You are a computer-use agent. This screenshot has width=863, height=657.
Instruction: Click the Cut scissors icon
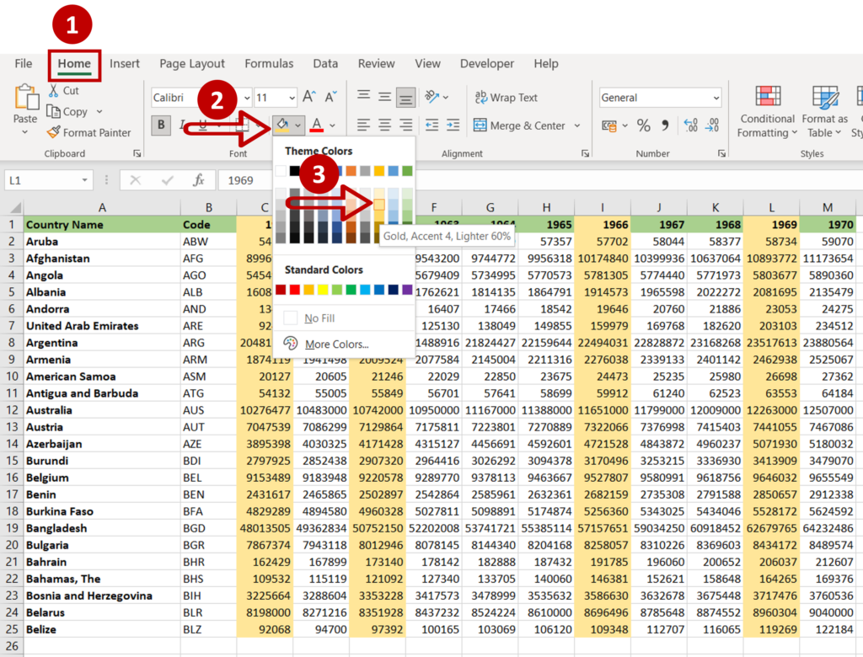click(x=53, y=90)
